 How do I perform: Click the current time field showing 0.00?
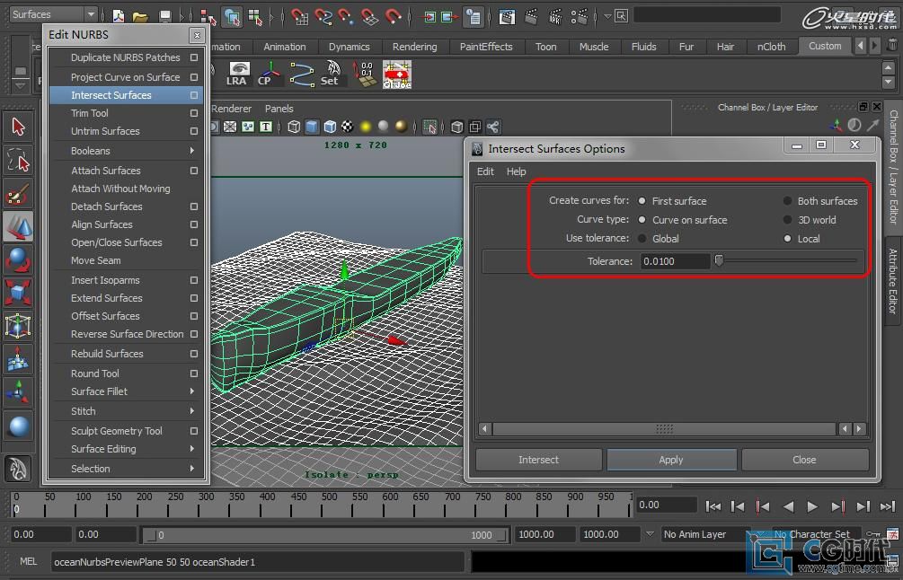point(667,505)
